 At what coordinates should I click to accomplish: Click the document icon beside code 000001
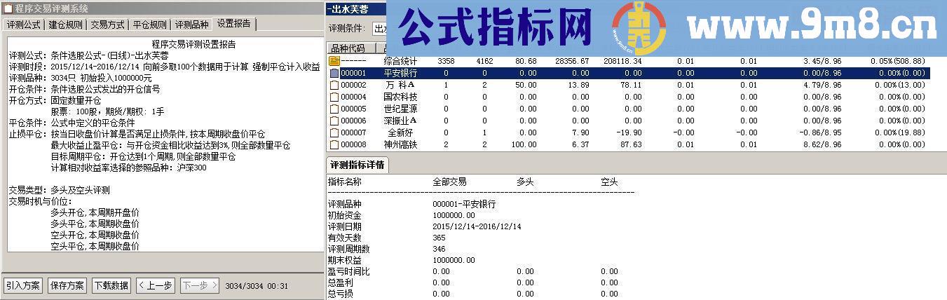334,73
